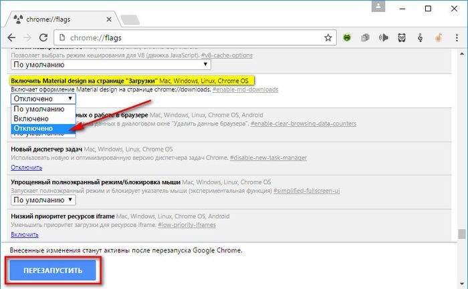
Task: Click "Включить" link for low priority iframes
Action: point(25,234)
